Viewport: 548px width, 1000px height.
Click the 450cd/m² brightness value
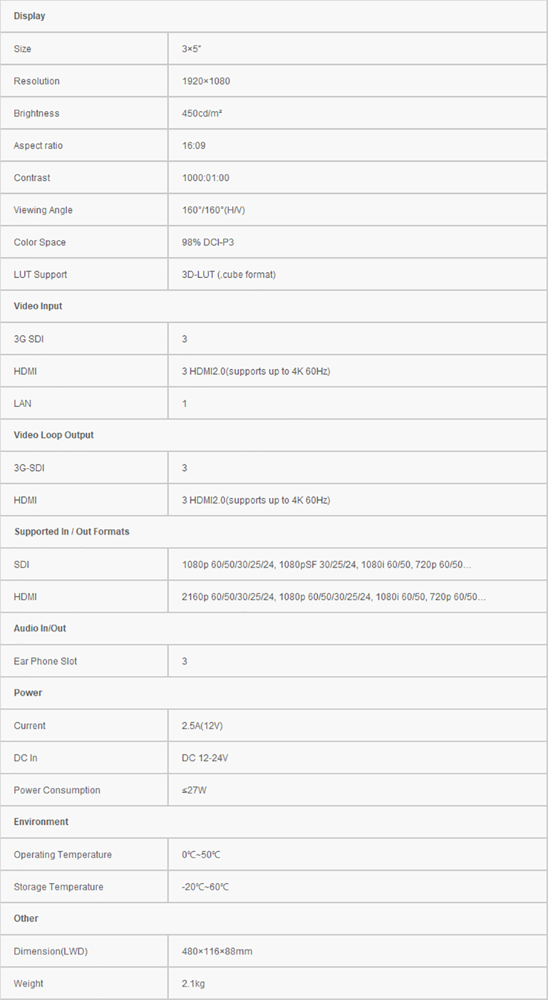(x=202, y=113)
